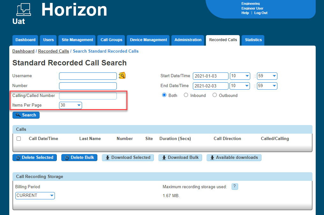This screenshot has width=324, height=215.
Task: Click the Engineer User name text
Action: tap(252, 8)
